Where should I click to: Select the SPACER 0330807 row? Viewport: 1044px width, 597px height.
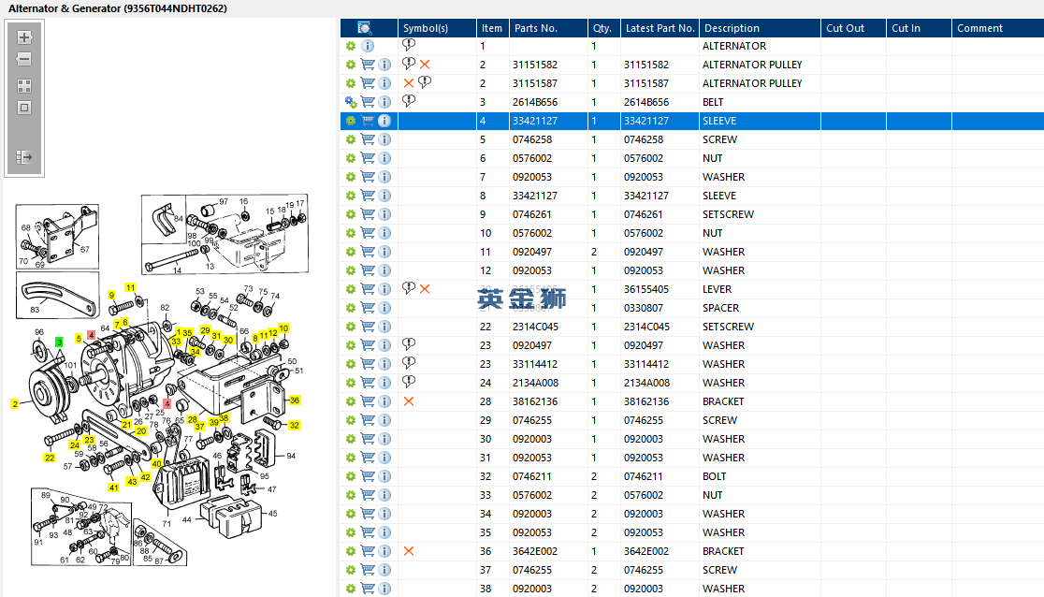[691, 308]
